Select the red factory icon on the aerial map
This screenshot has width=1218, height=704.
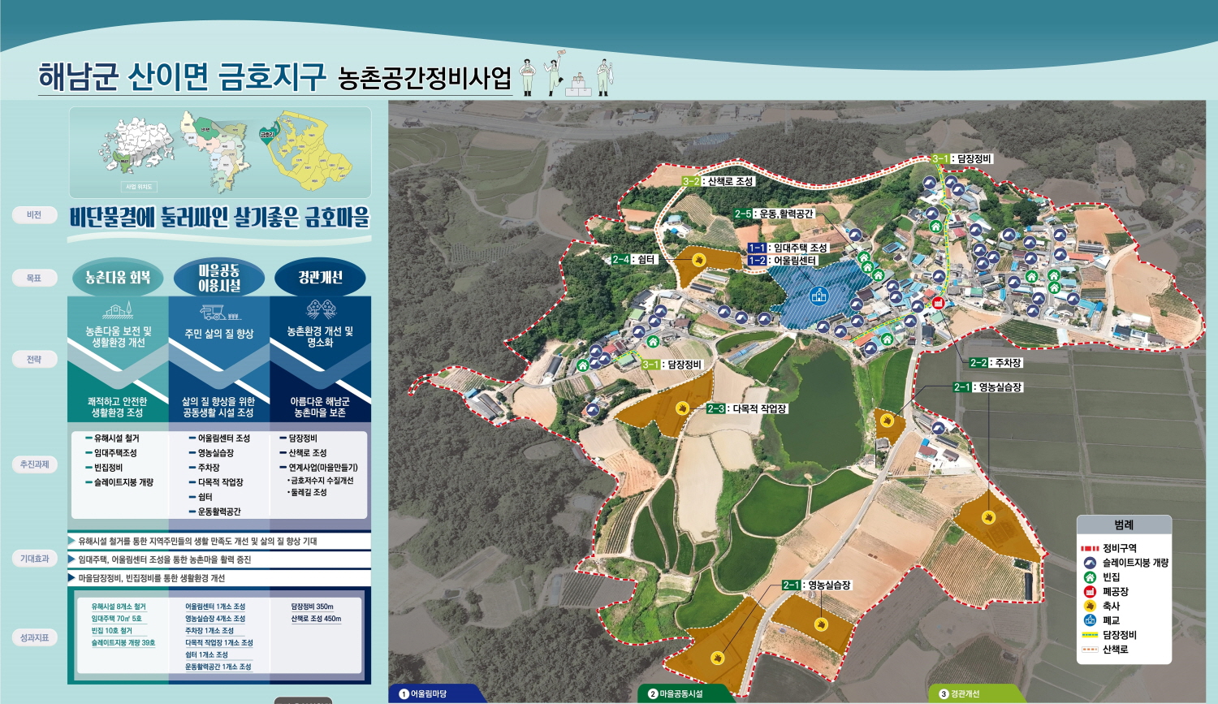tap(938, 303)
